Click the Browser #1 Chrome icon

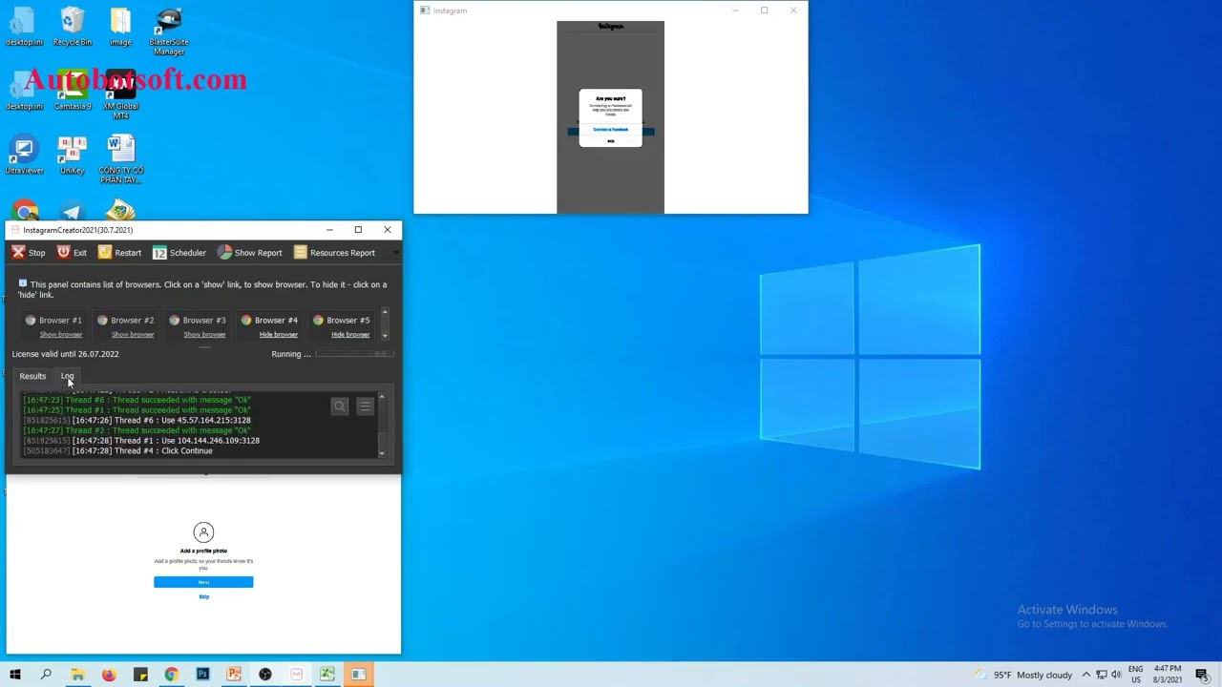[x=31, y=321]
